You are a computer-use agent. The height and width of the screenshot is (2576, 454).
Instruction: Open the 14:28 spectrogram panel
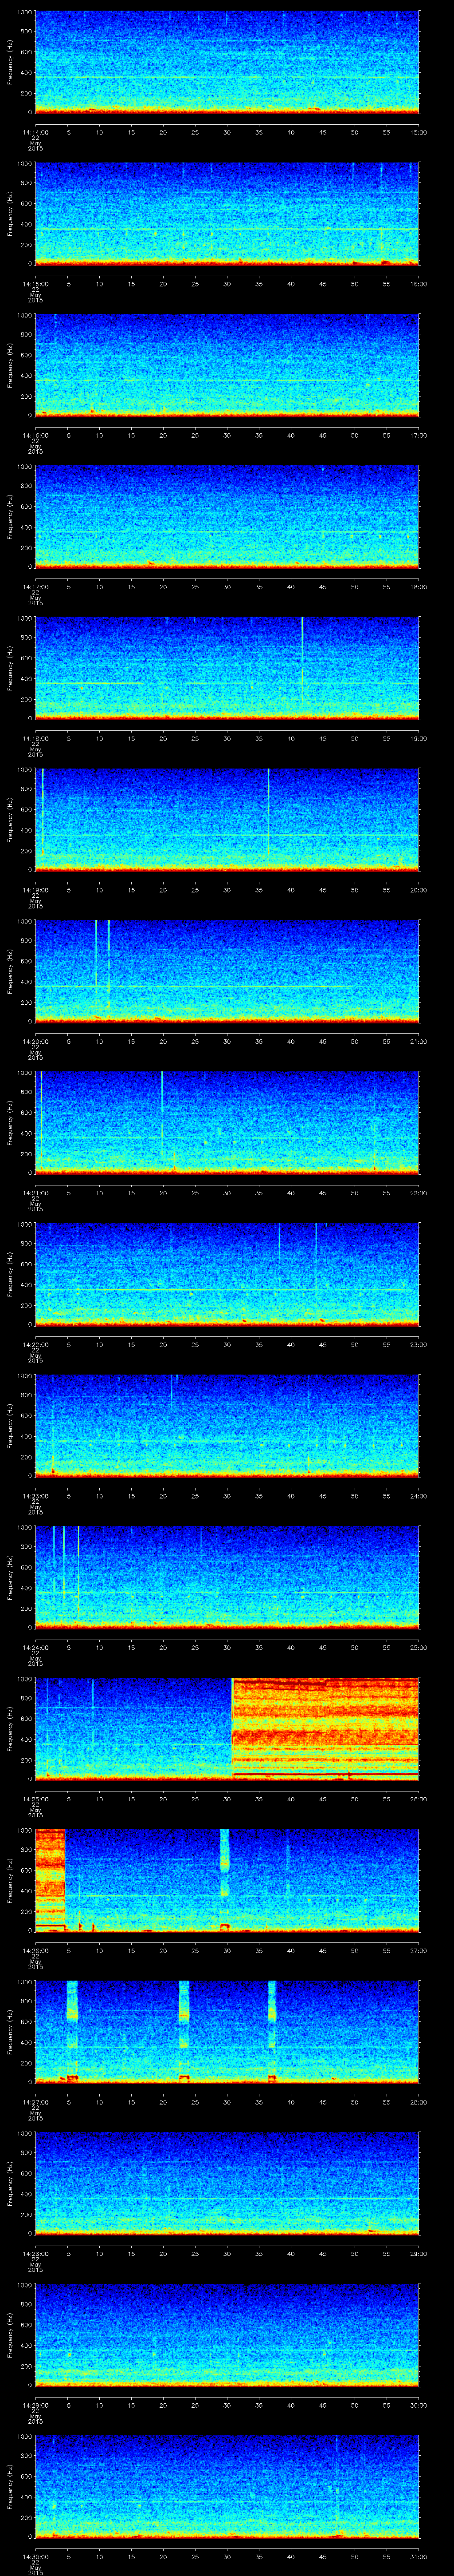pyautogui.click(x=227, y=2183)
